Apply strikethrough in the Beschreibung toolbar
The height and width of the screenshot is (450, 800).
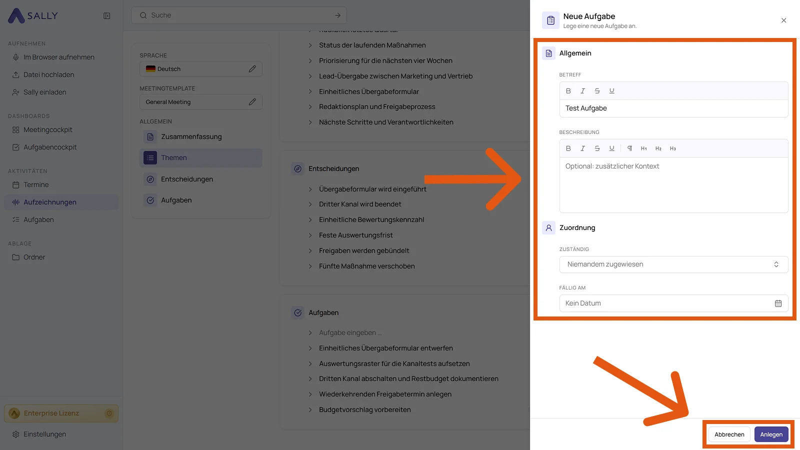pos(597,148)
